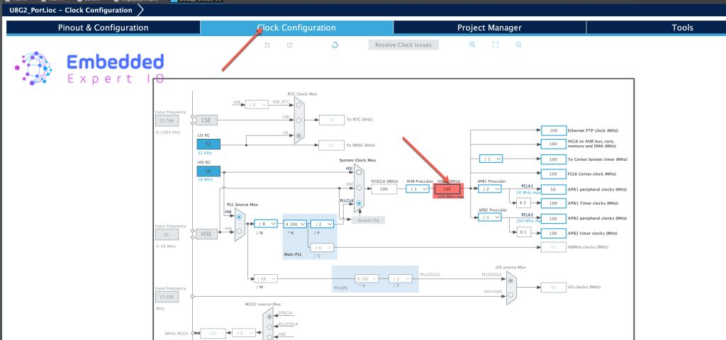Click the FCLK Cortex clock value
726x340 pixels.
553,174
